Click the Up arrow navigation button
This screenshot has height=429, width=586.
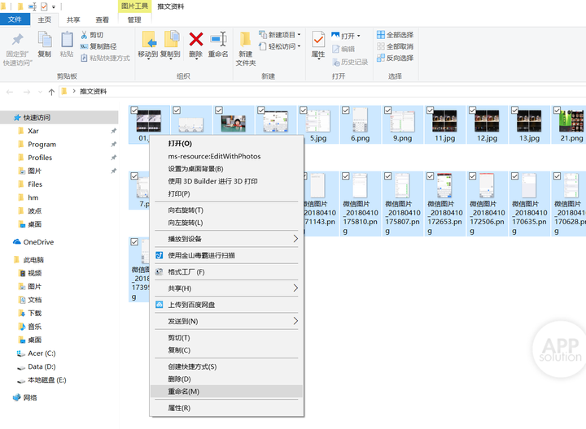[51, 92]
